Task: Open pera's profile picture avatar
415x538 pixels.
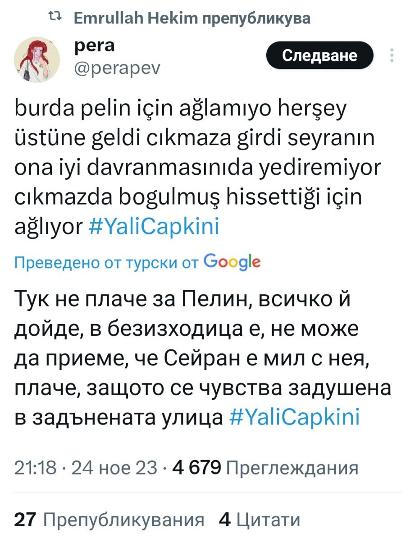Action: tap(36, 59)
